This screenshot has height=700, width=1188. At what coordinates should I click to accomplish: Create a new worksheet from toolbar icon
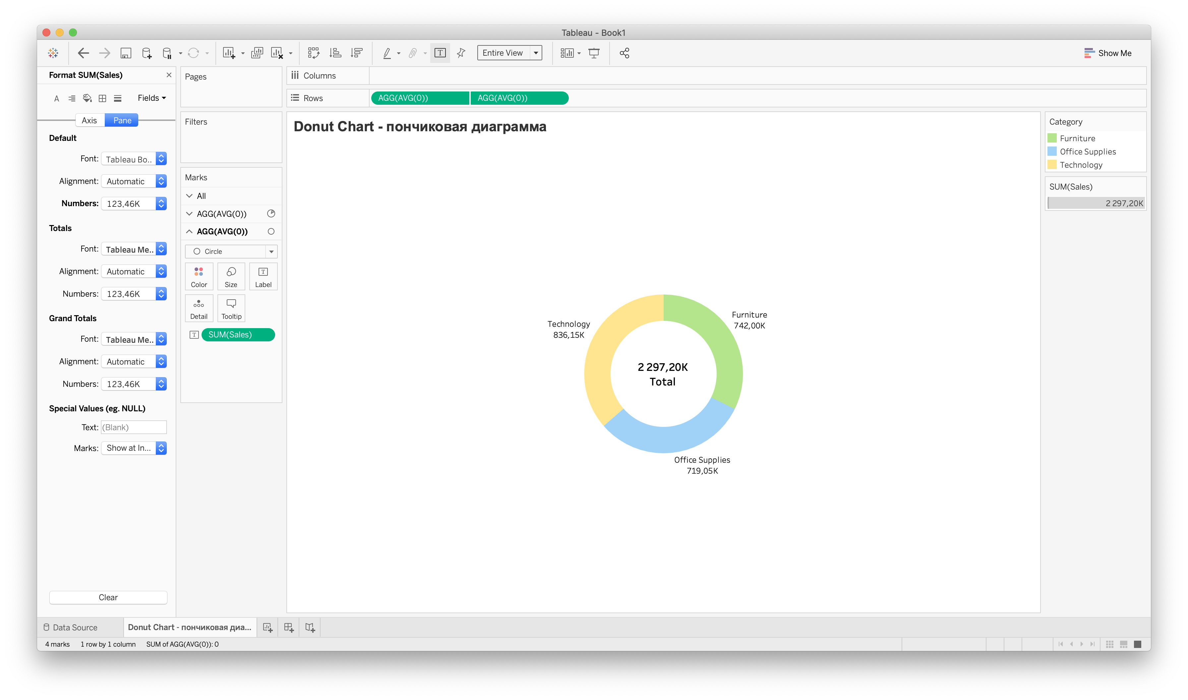pos(229,53)
